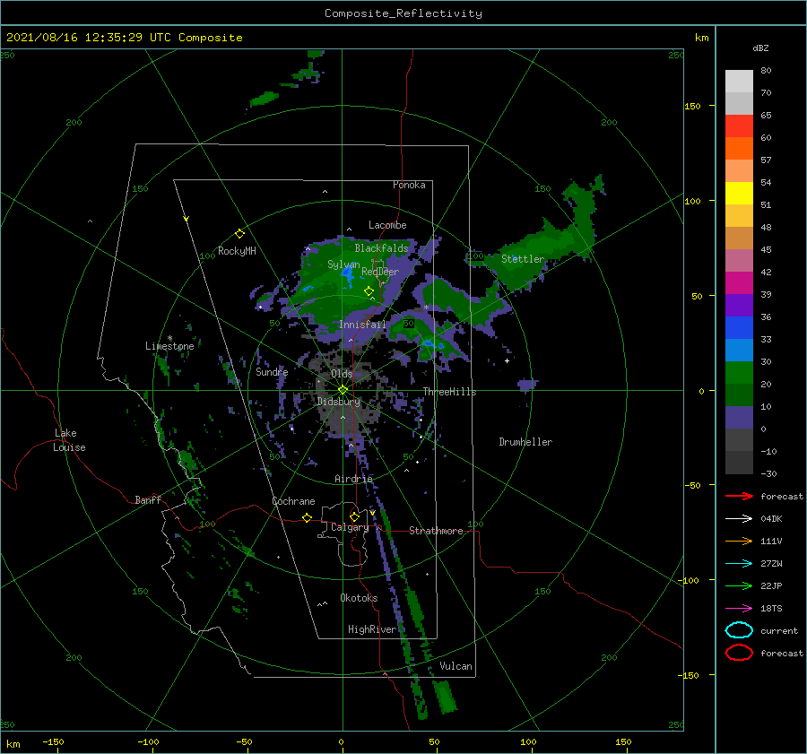807x754 pixels.
Task: Pick the cyan 27ZW arrow legend icon
Action: pyautogui.click(x=739, y=564)
